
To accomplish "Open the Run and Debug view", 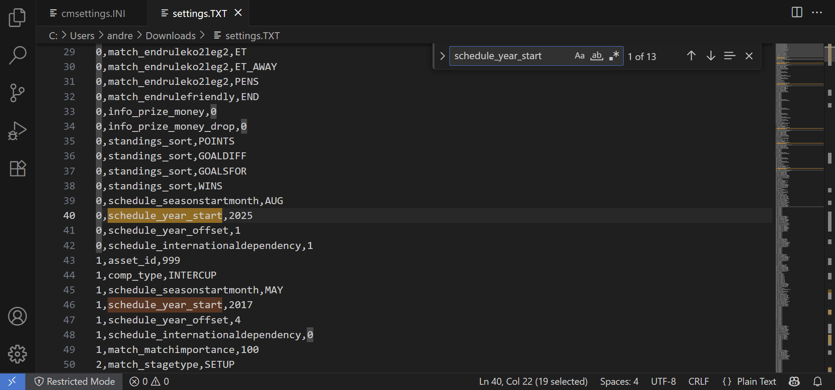I will [x=17, y=131].
